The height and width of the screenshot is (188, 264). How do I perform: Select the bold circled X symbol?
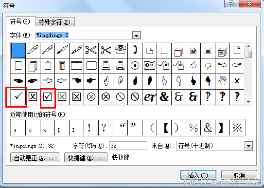pos(106,97)
